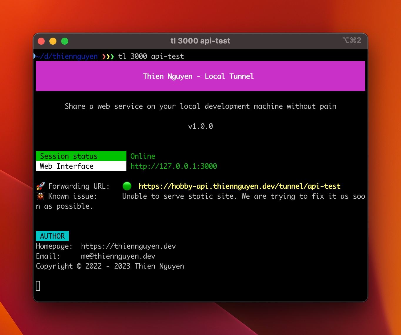Click the ⌥⌘2 shortcut indicator in title bar
The image size is (401, 335).
[352, 40]
